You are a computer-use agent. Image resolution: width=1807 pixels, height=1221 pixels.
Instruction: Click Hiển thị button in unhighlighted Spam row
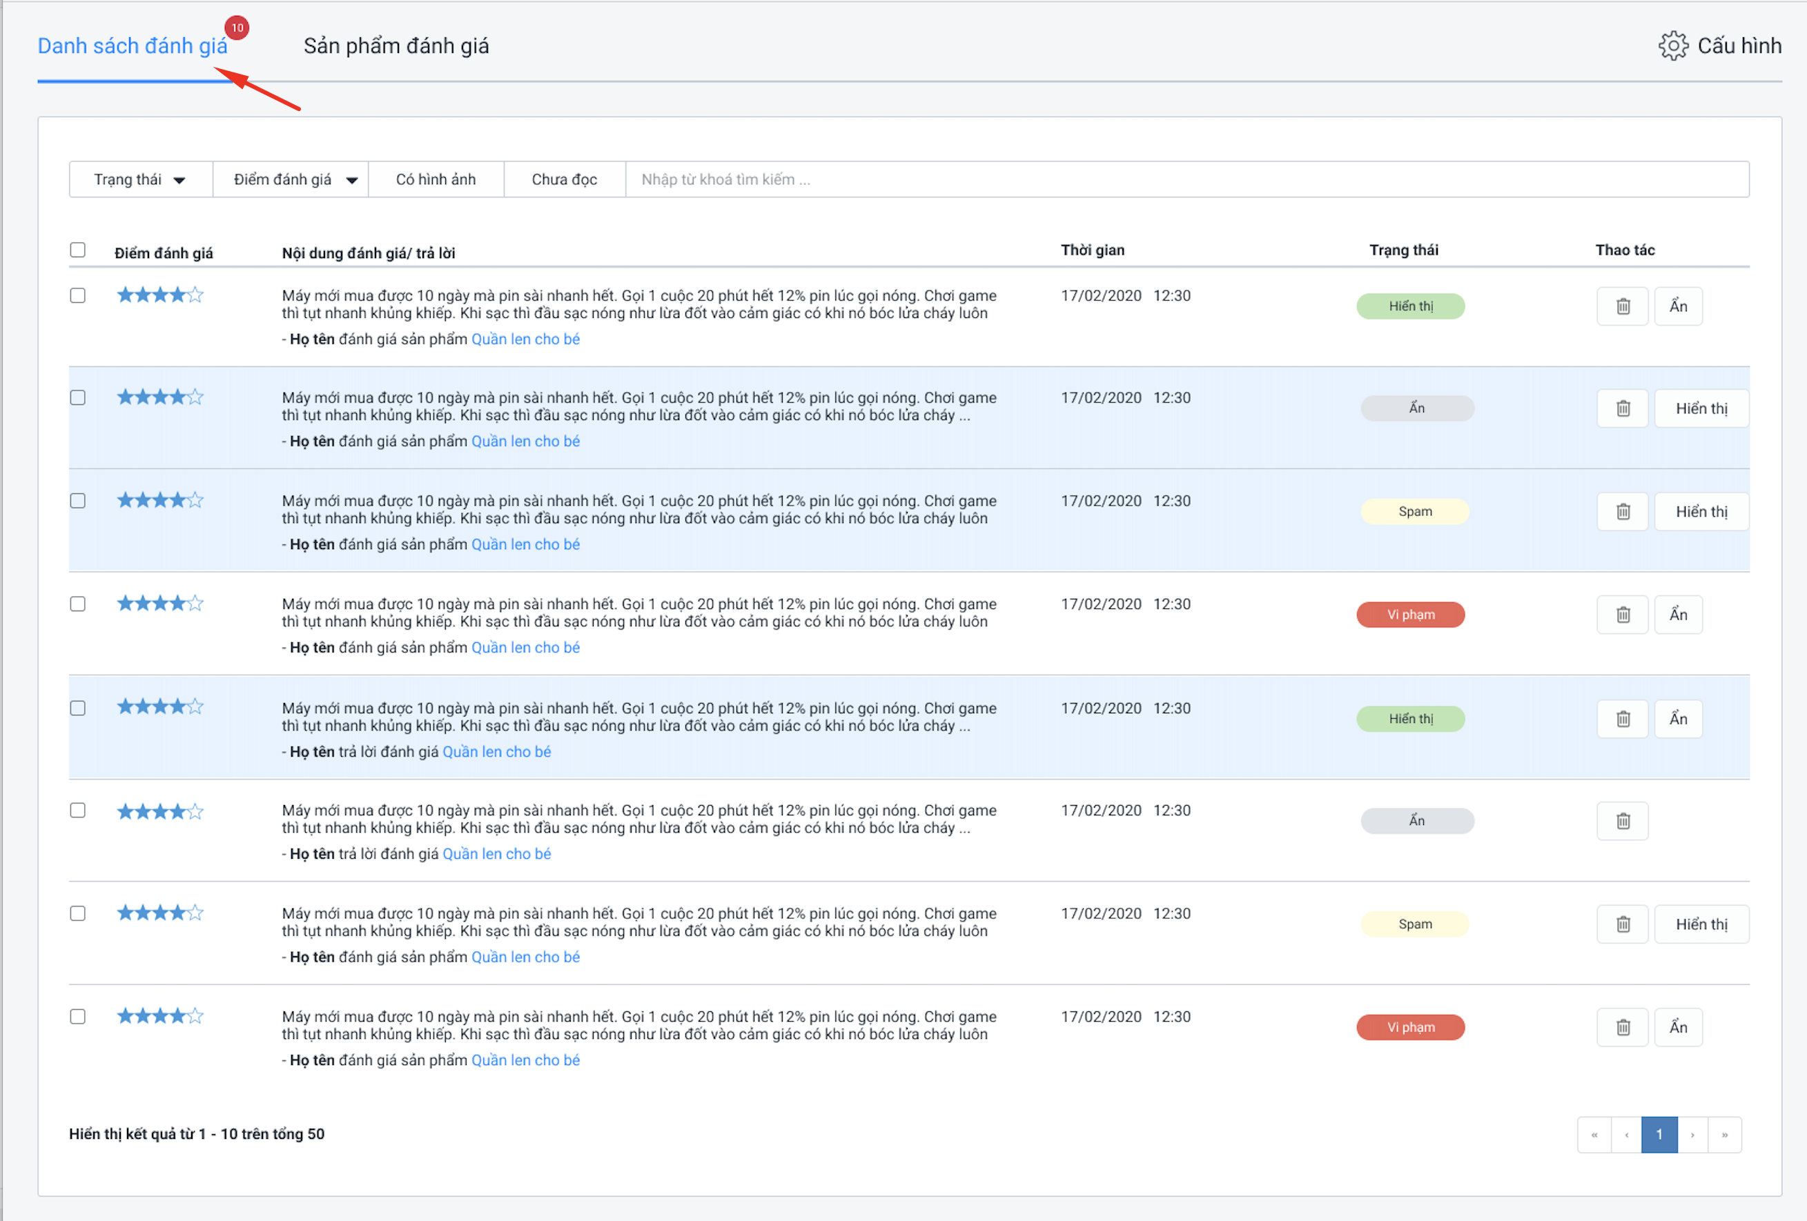coord(1701,924)
